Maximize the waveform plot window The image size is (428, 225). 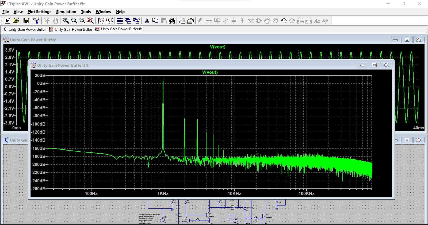pos(407,40)
